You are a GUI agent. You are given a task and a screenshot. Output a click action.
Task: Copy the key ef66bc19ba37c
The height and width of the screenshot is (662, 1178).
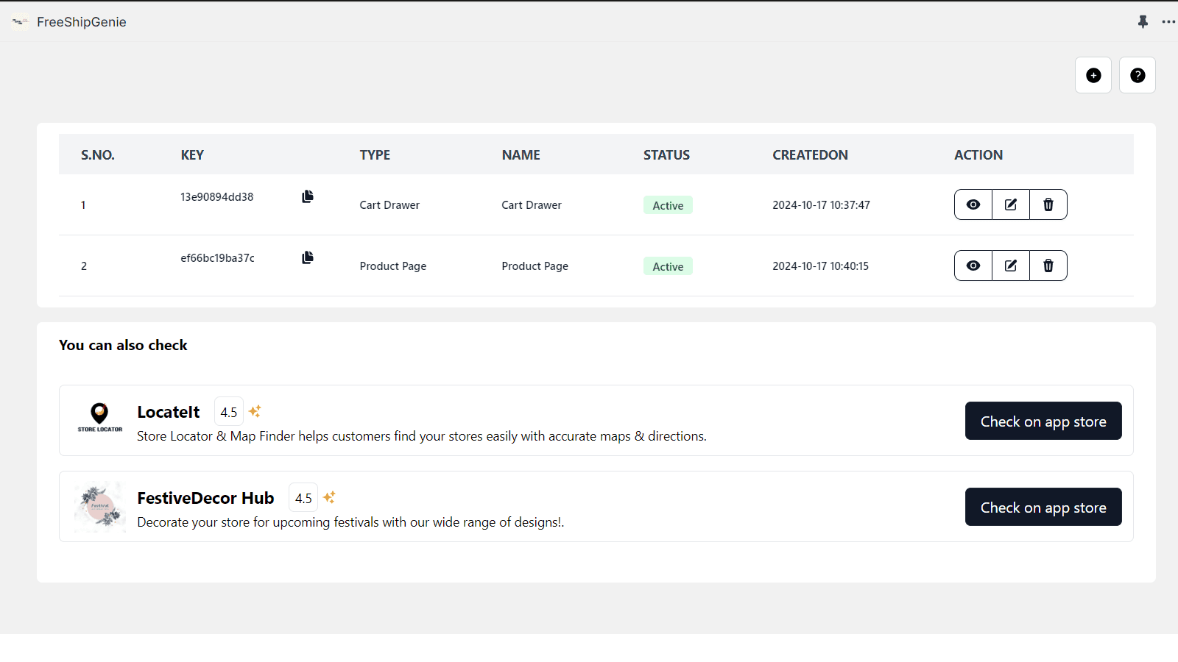click(308, 257)
